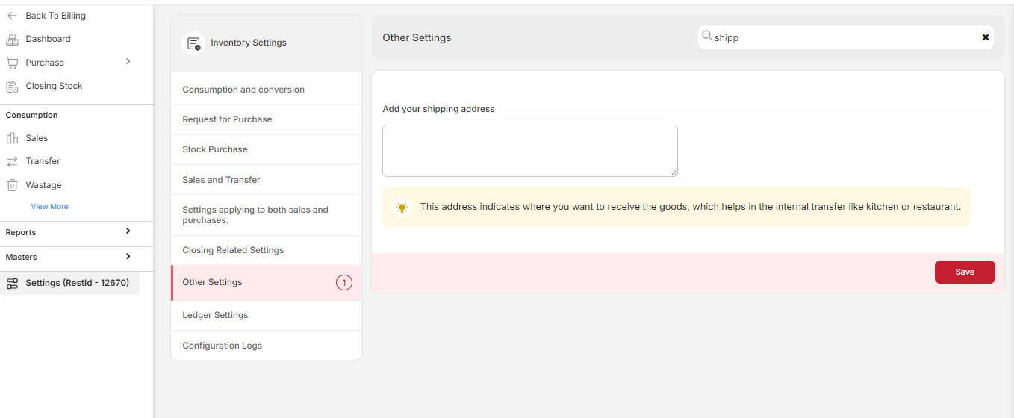Click the Transfer arrows icon

point(12,161)
